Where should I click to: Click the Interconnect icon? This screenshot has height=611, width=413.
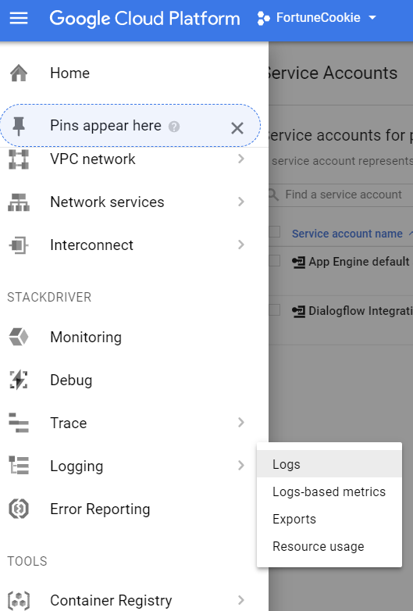19,245
